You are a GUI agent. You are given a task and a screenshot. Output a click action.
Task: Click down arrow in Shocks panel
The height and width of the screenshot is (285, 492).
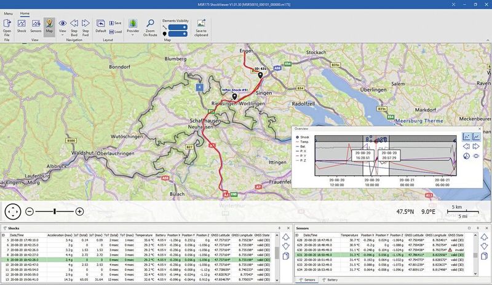click(285, 246)
